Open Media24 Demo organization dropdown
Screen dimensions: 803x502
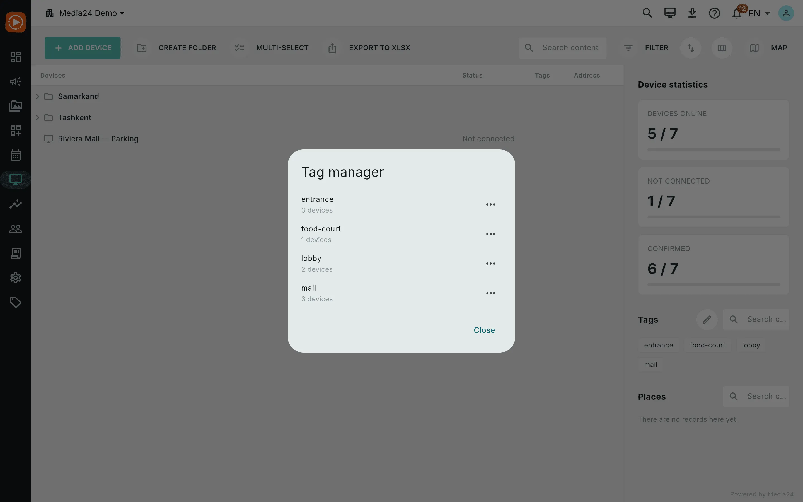pos(85,13)
